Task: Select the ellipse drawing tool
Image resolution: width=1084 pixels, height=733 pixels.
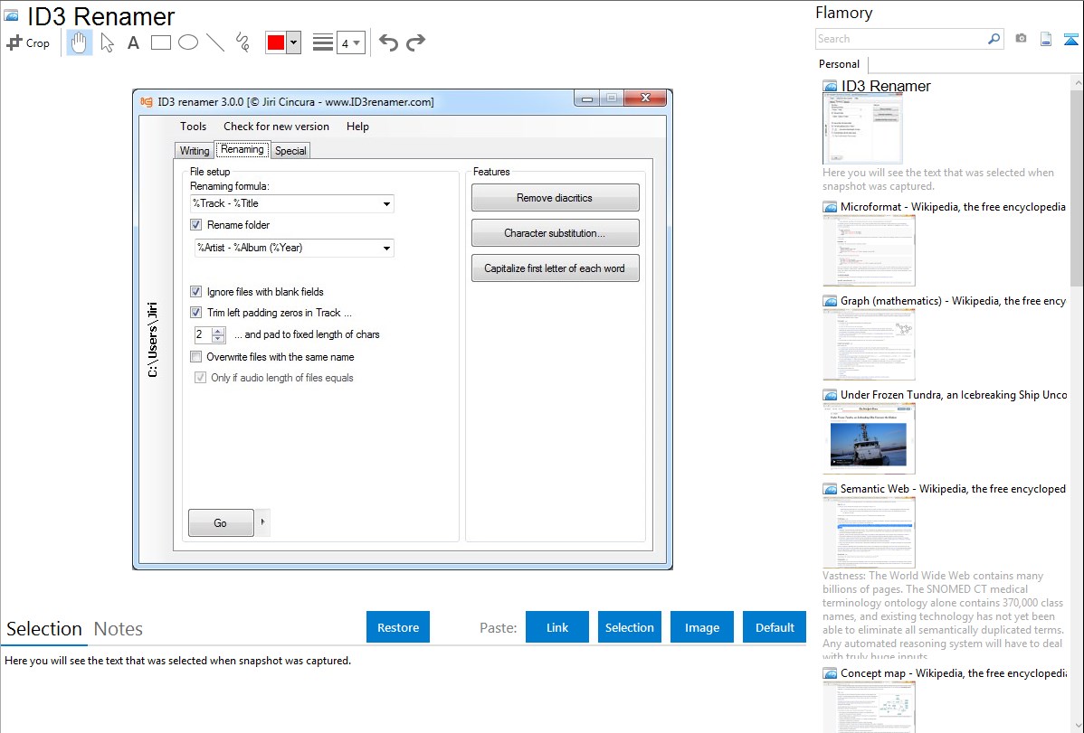Action: coord(188,42)
